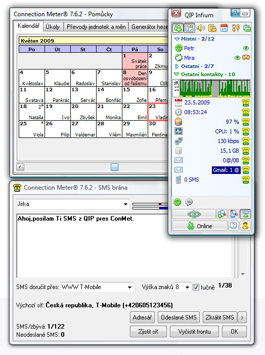The image size is (265, 355).
Task: Switch to the Úkoly tab
Action: click(53, 27)
